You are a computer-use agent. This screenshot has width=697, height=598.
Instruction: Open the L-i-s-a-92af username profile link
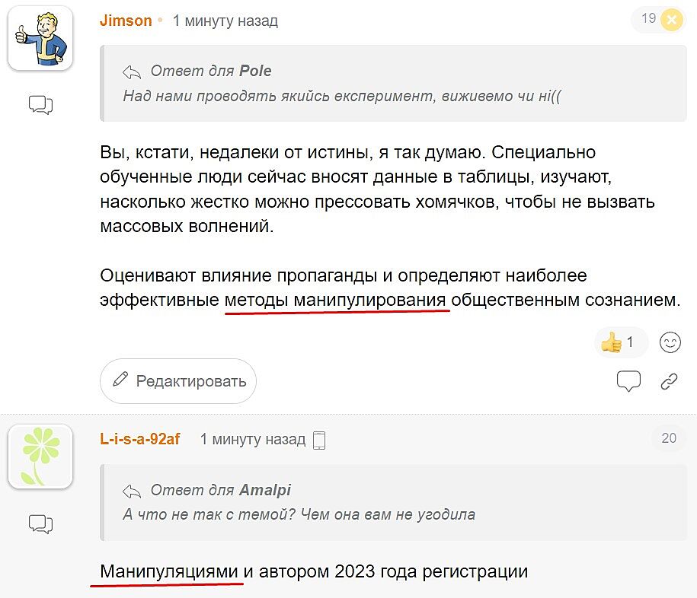140,439
